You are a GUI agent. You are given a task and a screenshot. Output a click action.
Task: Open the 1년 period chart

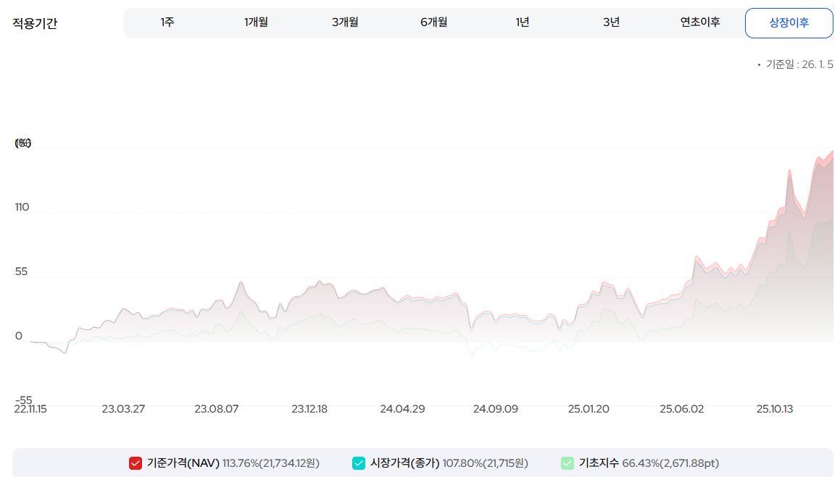point(522,22)
